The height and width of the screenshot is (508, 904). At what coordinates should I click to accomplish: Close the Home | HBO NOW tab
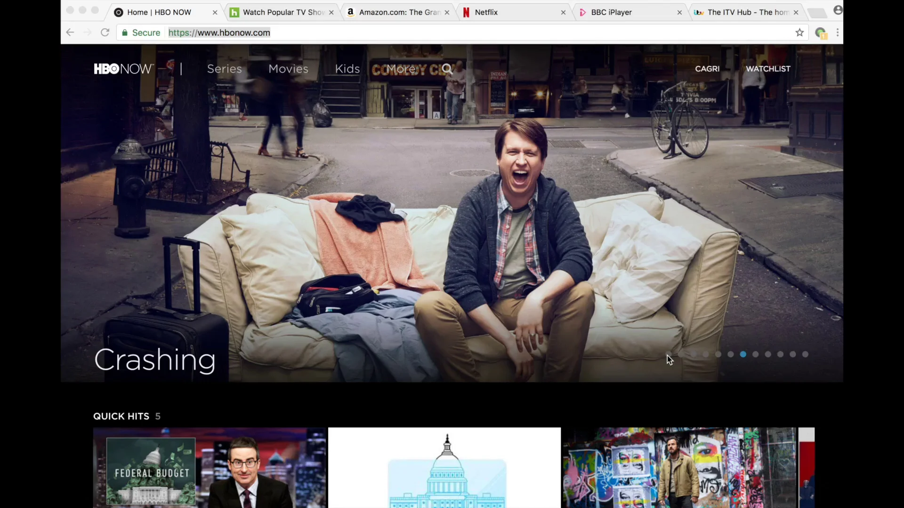(x=215, y=13)
